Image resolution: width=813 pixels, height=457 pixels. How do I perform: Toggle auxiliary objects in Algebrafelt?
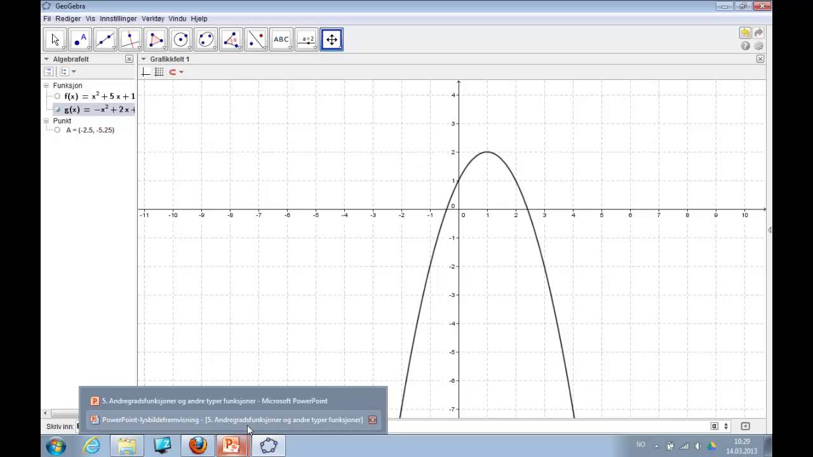click(48, 72)
